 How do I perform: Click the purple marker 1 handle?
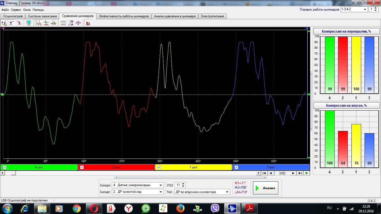tap(3, 28)
